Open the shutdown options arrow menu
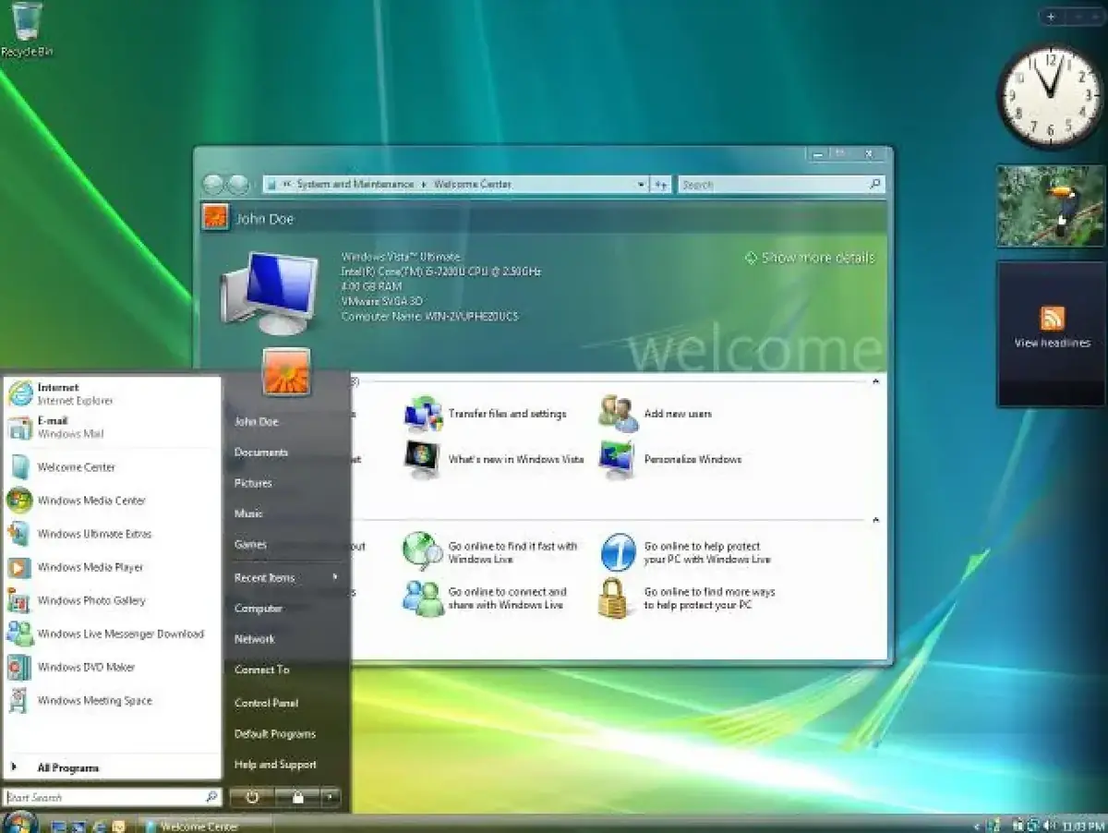This screenshot has width=1108, height=833. 331,798
